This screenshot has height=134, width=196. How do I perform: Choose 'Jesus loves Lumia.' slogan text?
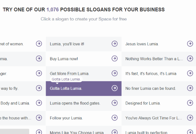(142, 44)
